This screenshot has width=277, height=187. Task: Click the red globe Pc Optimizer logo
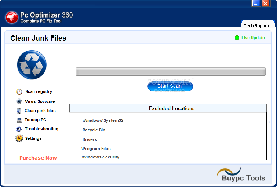click(12, 18)
